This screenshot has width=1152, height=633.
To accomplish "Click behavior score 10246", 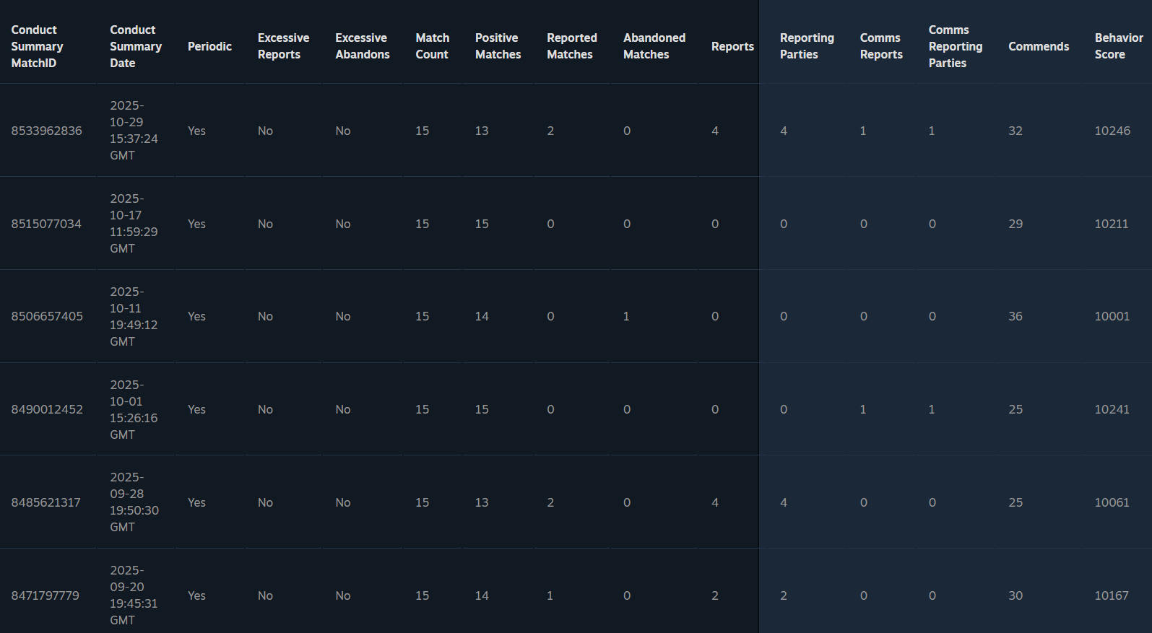I will click(1112, 131).
